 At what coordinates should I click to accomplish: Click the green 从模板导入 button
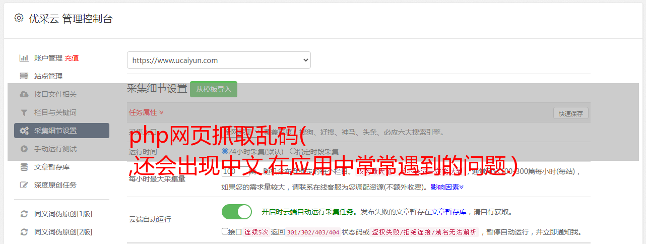(214, 89)
